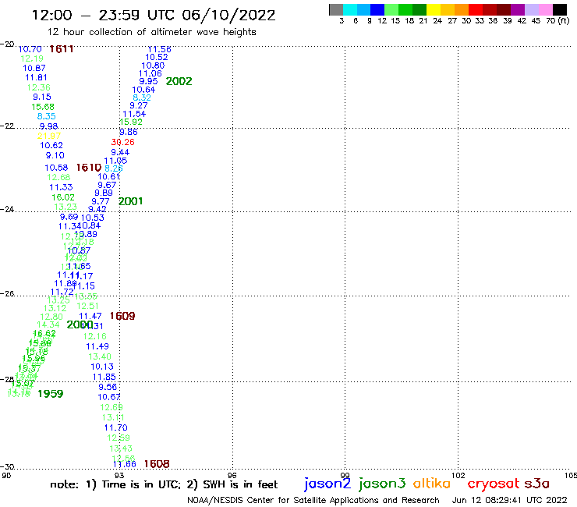Click the NOAA/NESDIS credit line
The width and height of the screenshot is (577, 507).
pyautogui.click(x=313, y=501)
